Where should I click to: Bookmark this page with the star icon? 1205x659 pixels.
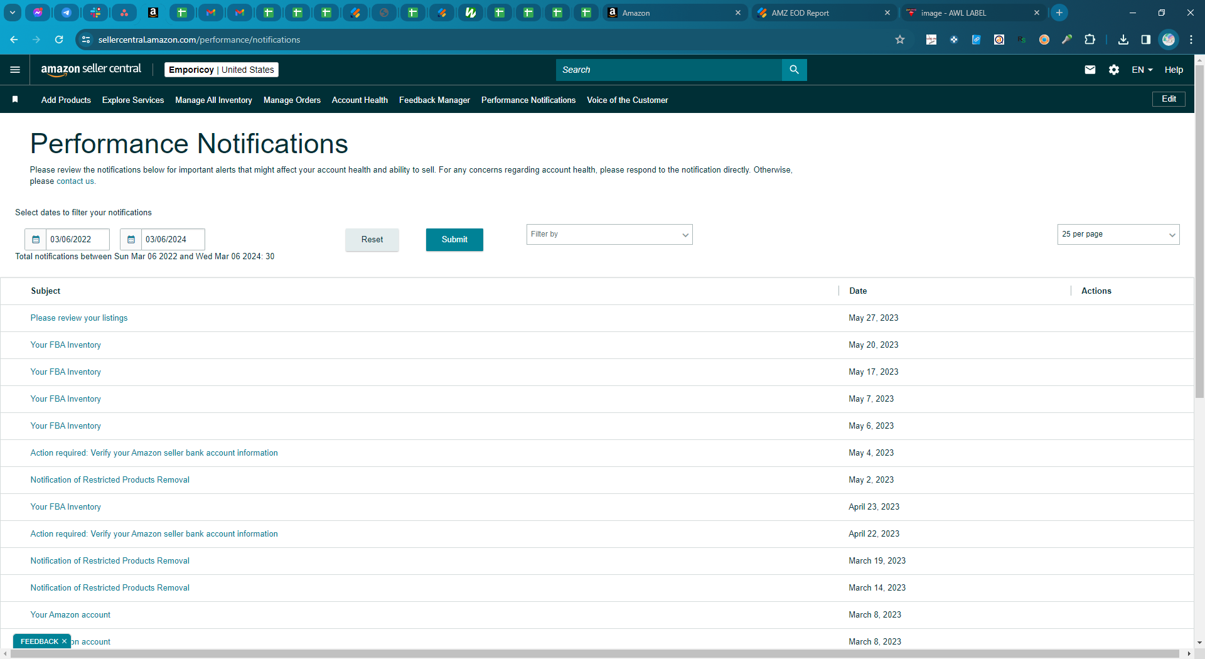900,40
